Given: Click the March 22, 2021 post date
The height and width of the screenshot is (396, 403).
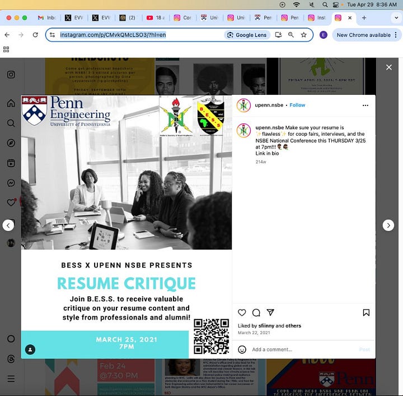Looking at the screenshot, I should tap(254, 333).
